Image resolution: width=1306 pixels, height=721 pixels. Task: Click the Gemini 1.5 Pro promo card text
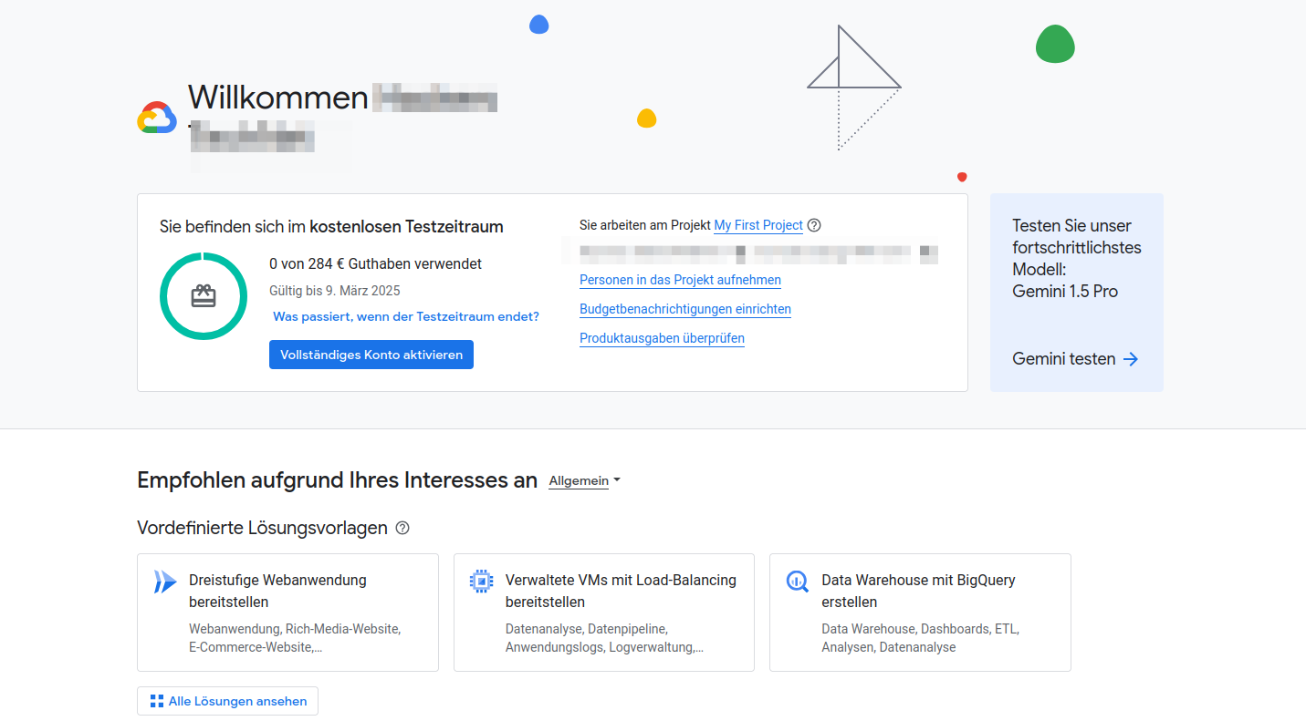(x=1076, y=259)
